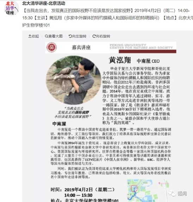Click the circular photo of the speaker with the sloth
Screen dimensions: 193x202
(x=74, y=80)
